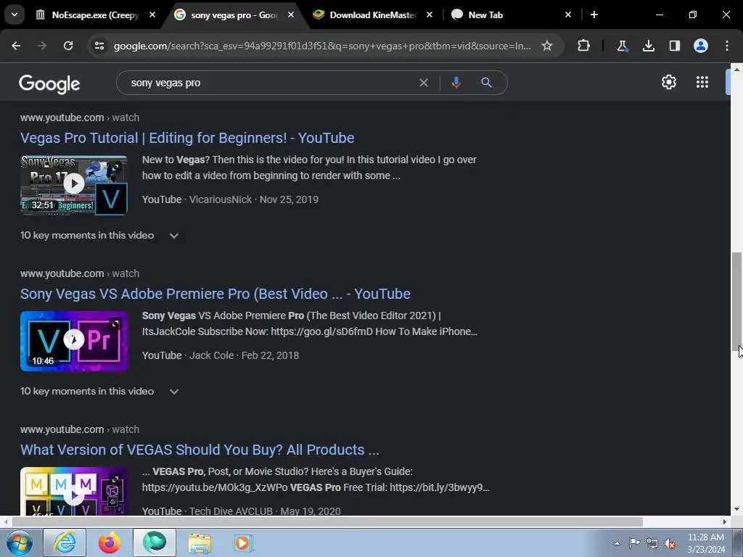This screenshot has height=557, width=743.
Task: Play the Vegas vs Premiere thumbnail
Action: (x=74, y=341)
